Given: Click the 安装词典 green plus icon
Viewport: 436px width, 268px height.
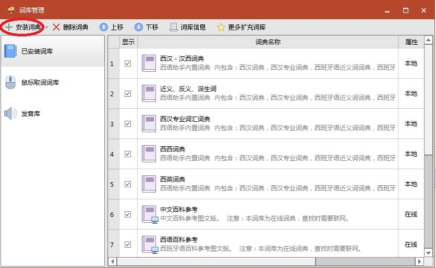Looking at the screenshot, I should pos(9,27).
